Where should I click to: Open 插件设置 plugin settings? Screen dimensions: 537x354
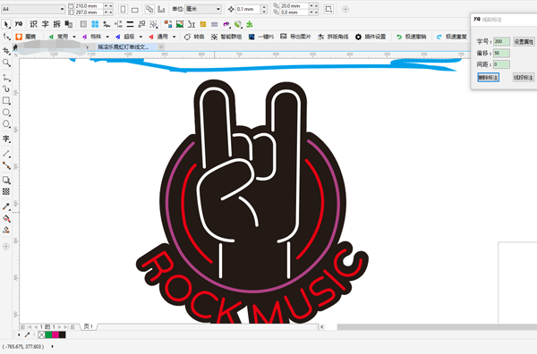(371, 37)
